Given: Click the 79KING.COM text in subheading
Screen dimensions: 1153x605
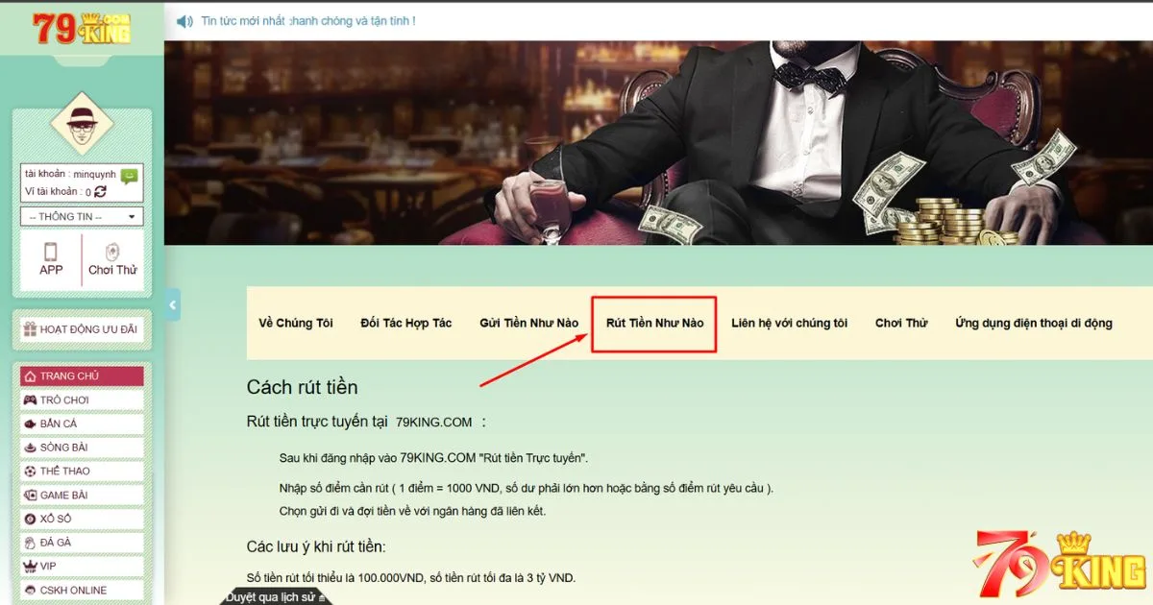Looking at the screenshot, I should [x=434, y=423].
